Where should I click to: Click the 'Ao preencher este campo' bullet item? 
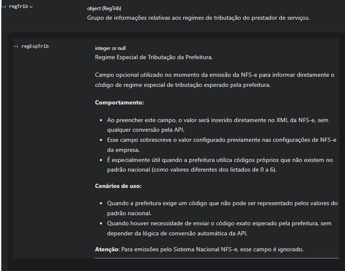(217, 125)
